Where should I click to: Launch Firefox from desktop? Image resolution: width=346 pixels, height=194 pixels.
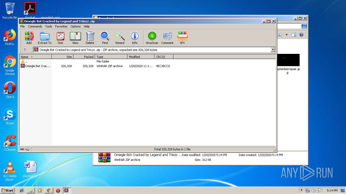(10, 37)
